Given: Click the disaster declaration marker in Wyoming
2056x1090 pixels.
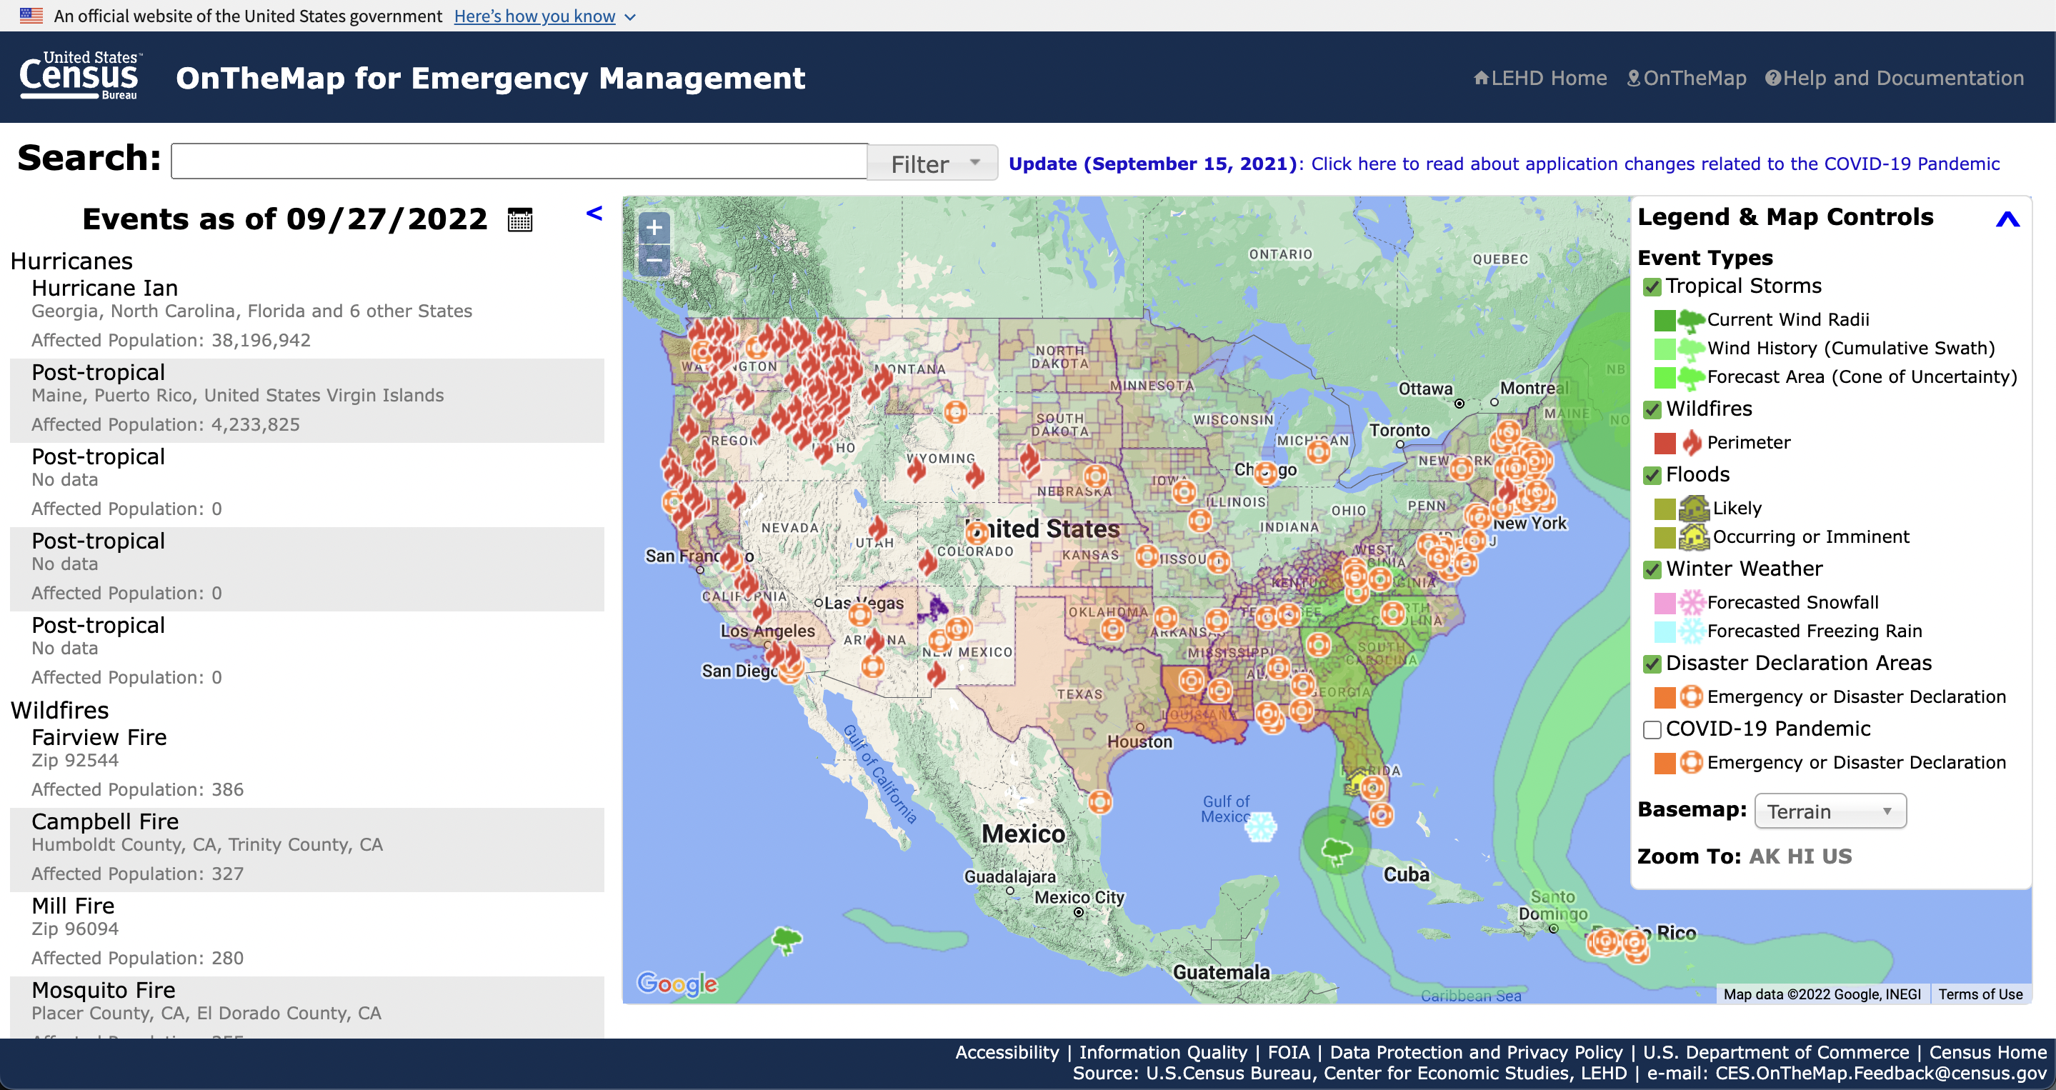Looking at the screenshot, I should tap(955, 411).
